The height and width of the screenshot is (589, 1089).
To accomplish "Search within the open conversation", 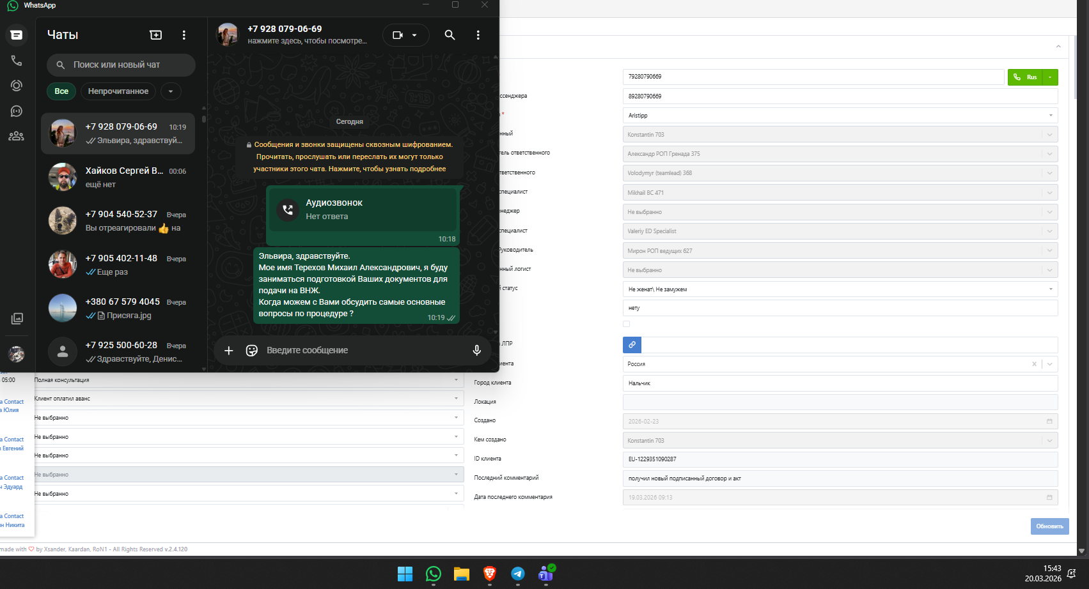I will [x=450, y=35].
